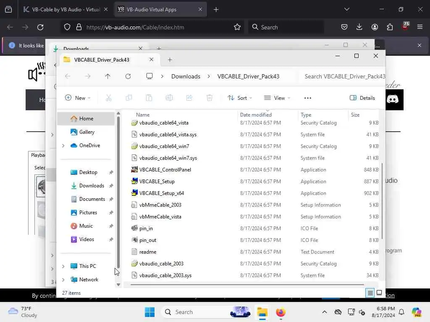This screenshot has width=430, height=322.
Task: Open Desktop quick access folder
Action: click(86, 172)
